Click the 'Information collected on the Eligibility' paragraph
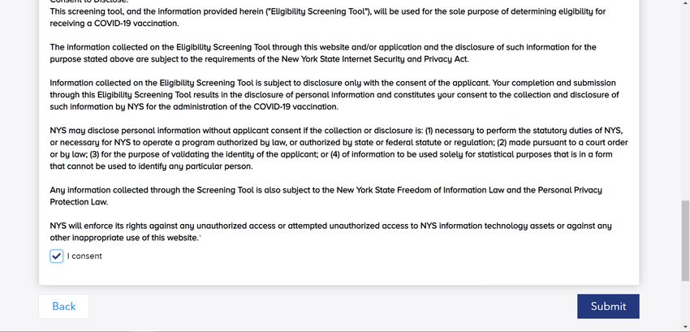This screenshot has height=332, width=690. tap(334, 95)
